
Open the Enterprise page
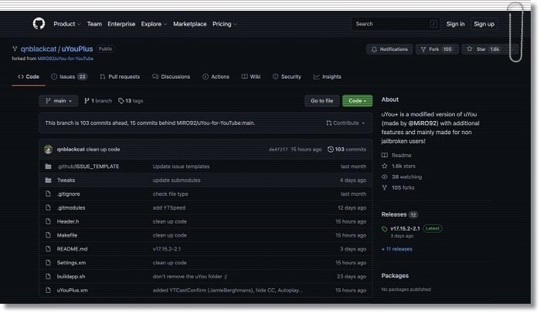pyautogui.click(x=121, y=24)
